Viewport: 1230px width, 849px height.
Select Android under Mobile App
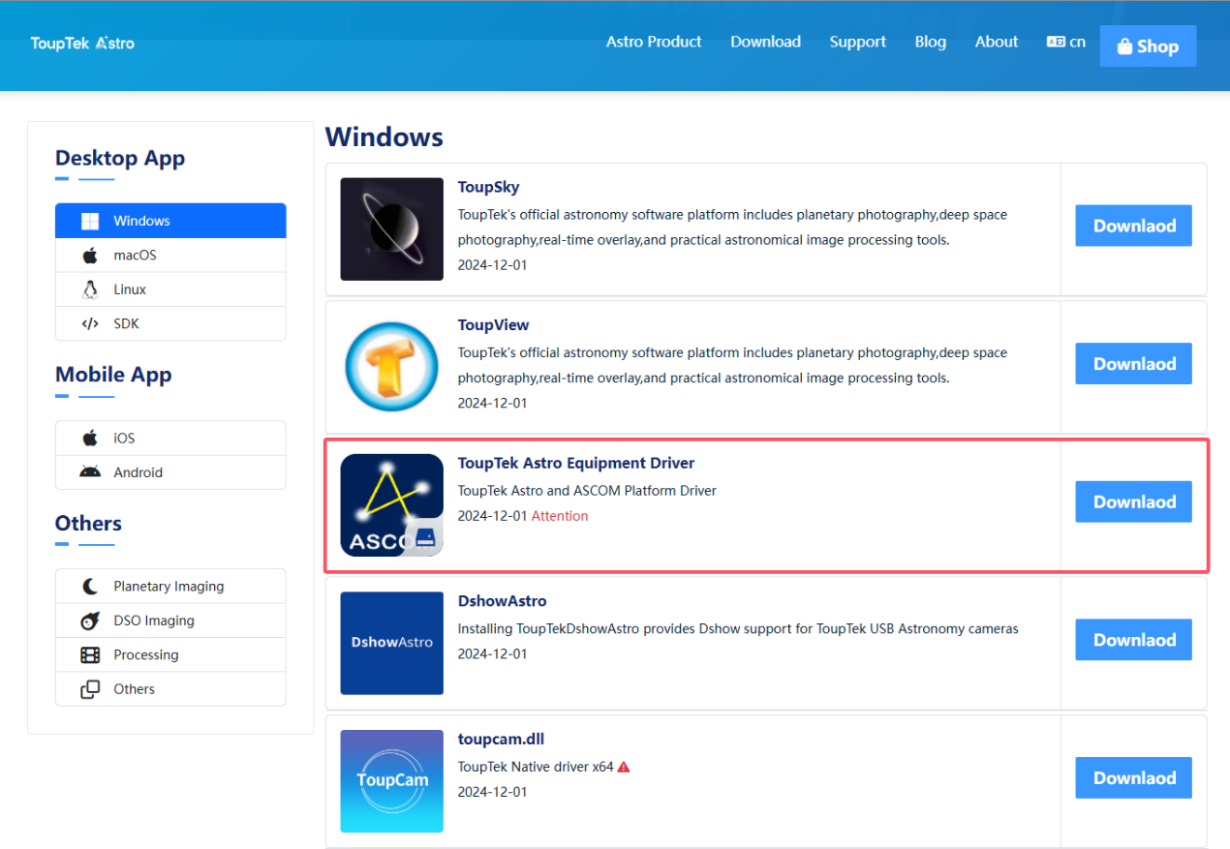[170, 472]
